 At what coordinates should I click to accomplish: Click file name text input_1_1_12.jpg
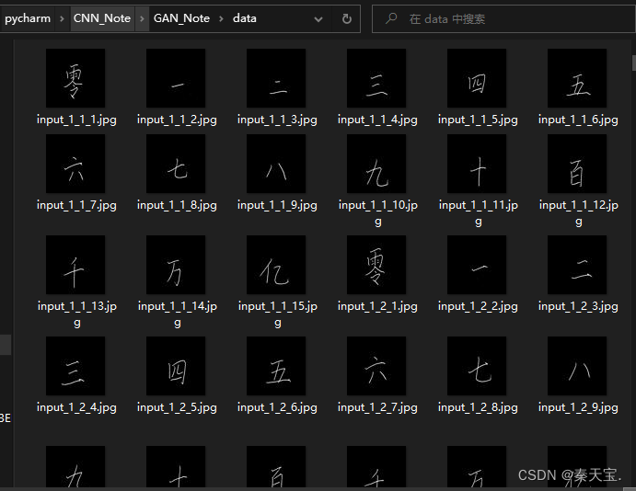tap(579, 213)
